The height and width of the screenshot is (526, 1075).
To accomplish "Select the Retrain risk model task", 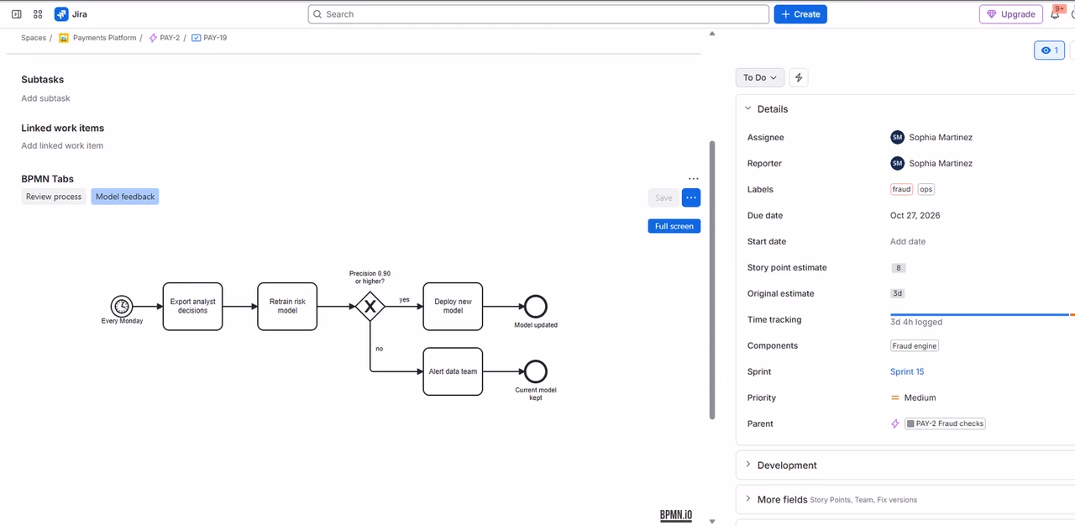I will point(287,307).
